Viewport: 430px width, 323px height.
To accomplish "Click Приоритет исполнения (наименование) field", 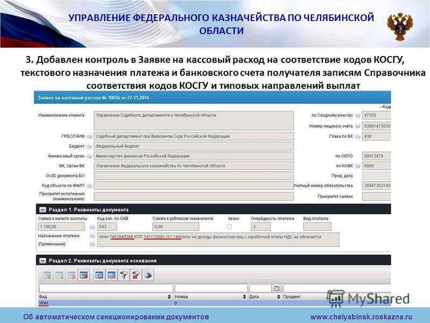I will 193,196.
